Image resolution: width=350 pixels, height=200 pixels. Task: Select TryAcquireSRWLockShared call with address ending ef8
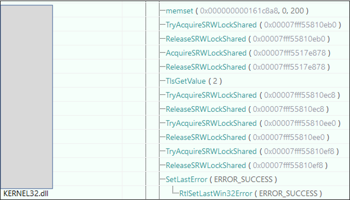click(252, 152)
